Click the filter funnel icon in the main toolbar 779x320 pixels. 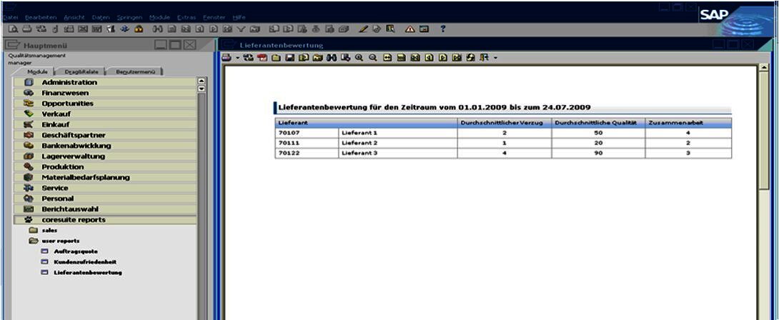(240, 29)
